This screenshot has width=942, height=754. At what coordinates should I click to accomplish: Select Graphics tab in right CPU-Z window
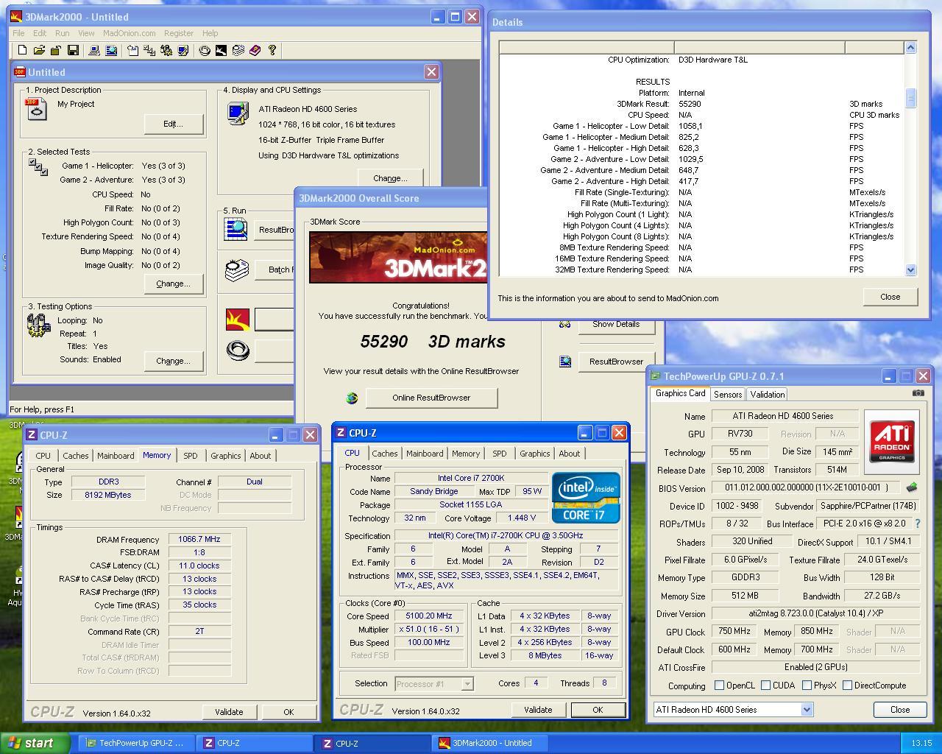[534, 454]
